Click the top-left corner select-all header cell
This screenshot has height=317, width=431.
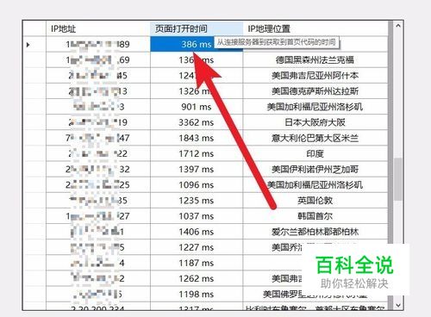coord(34,28)
